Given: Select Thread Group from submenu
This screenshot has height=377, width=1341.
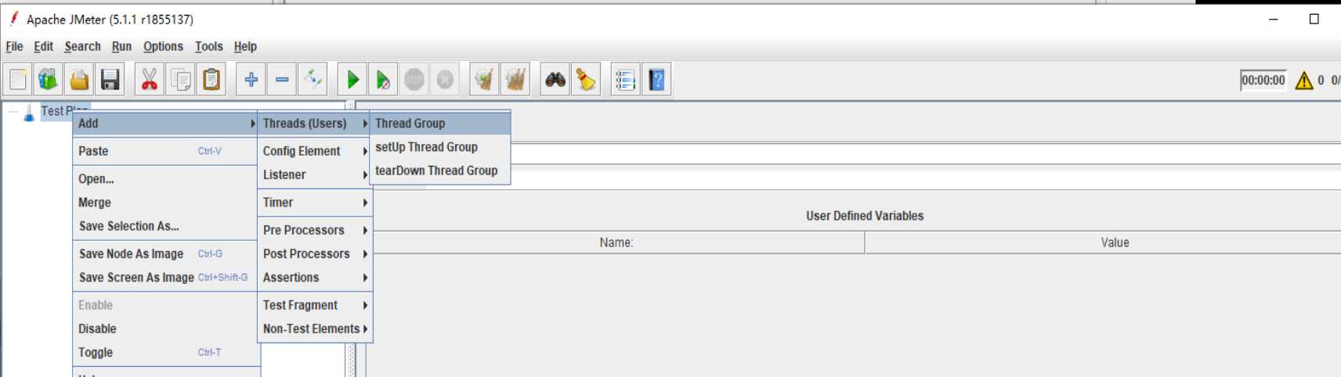Looking at the screenshot, I should pos(440,124).
